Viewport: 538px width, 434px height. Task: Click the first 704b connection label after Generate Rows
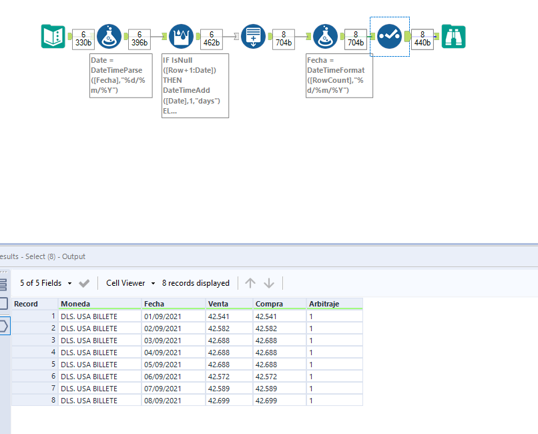click(284, 39)
